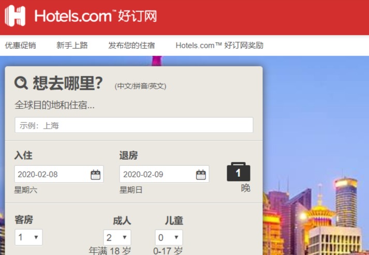Go to 发布您的住宿 link
This screenshot has width=369, height=255.
click(x=131, y=45)
